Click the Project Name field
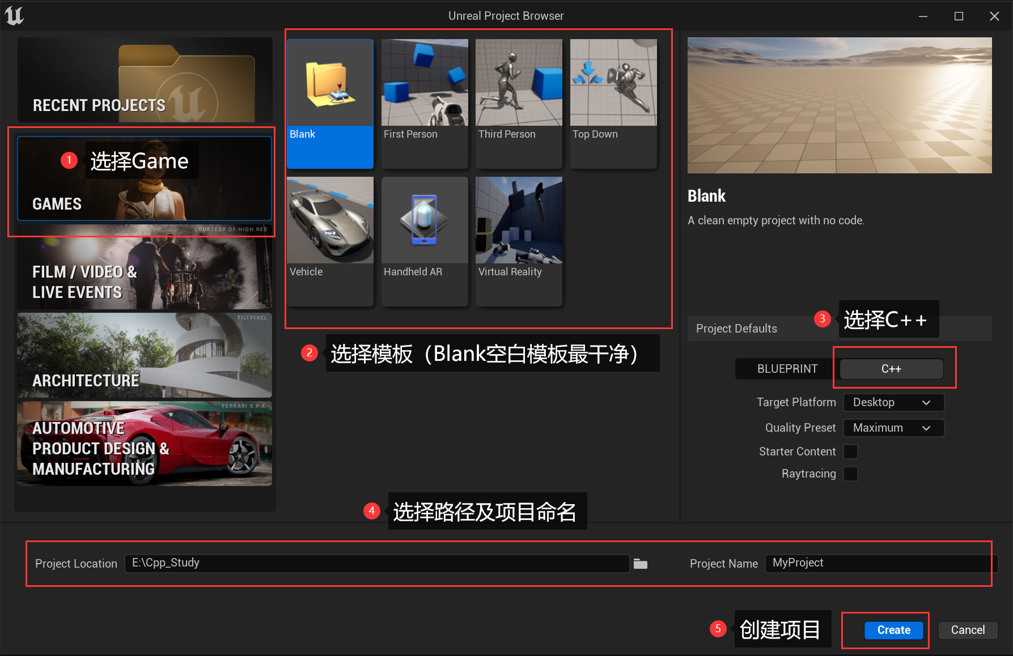The image size is (1013, 656). (880, 563)
